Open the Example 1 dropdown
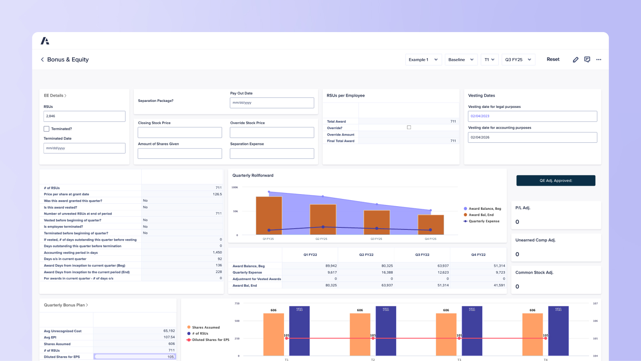 click(423, 59)
